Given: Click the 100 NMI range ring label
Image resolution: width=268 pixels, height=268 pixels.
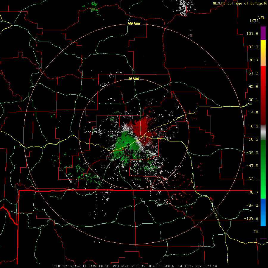Looking at the screenshot, I should (134, 24).
